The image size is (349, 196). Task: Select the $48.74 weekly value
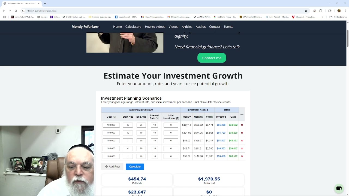coord(186,149)
